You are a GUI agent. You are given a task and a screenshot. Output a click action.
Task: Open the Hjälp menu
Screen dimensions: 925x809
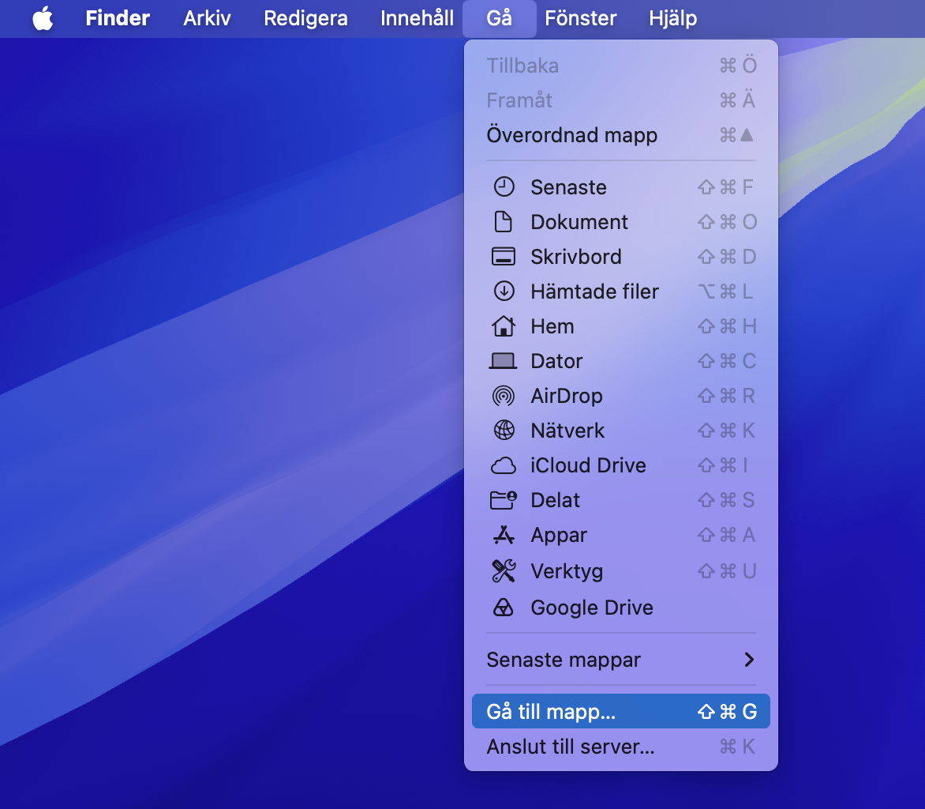[672, 18]
